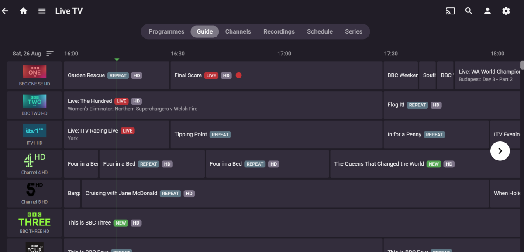Open the user profile icon

point(487,11)
